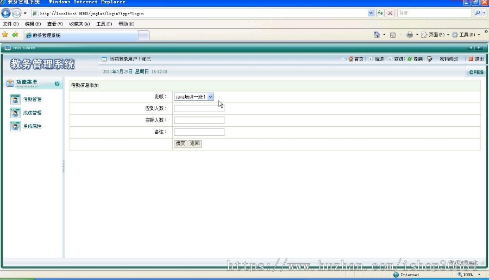
Task: Click the 系统属性 sidebar icon
Action: pyautogui.click(x=15, y=126)
